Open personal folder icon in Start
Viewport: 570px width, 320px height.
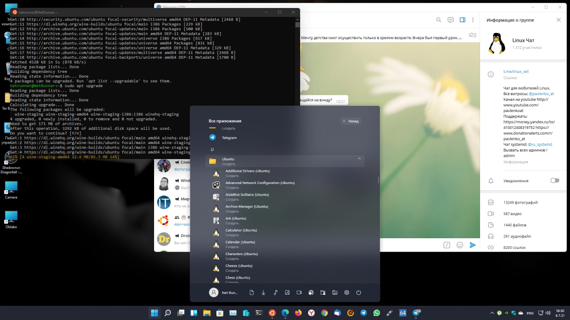323,292
